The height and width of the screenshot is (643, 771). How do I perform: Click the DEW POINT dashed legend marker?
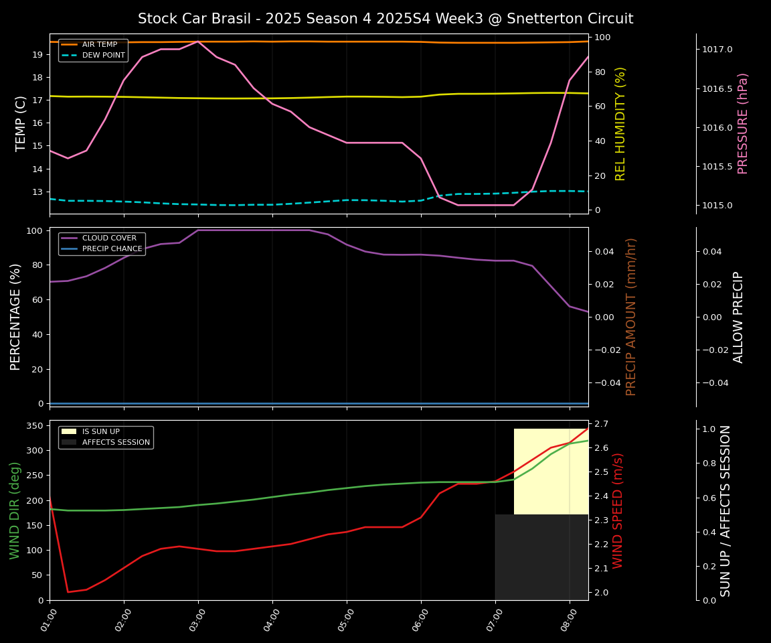point(70,56)
